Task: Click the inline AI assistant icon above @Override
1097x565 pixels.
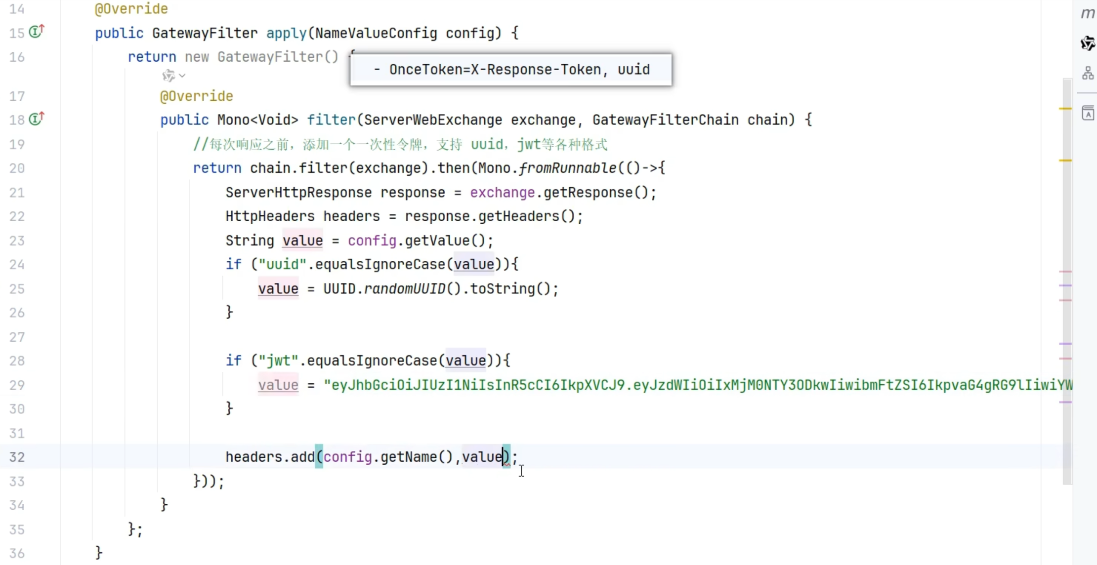Action: 169,76
